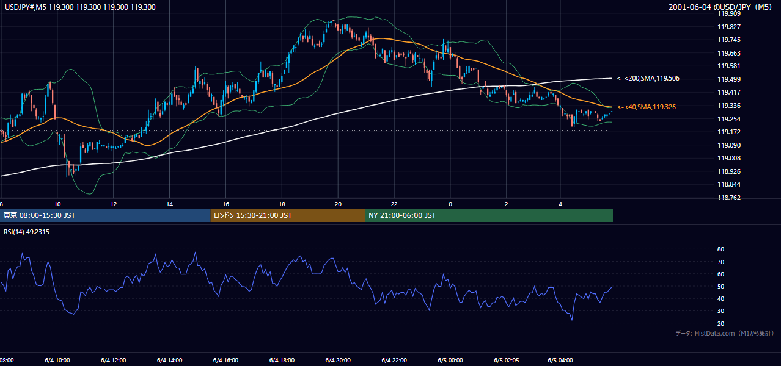Click the 6/4 10:00 bottom time label
The image size is (781, 366).
coord(57,361)
